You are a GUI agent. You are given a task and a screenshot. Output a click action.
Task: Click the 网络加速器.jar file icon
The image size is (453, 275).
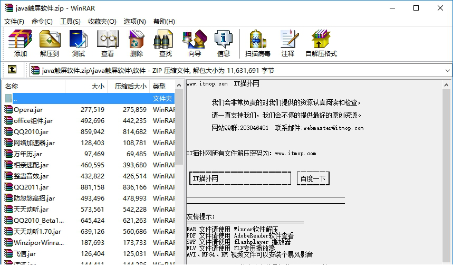pyautogui.click(x=8, y=143)
